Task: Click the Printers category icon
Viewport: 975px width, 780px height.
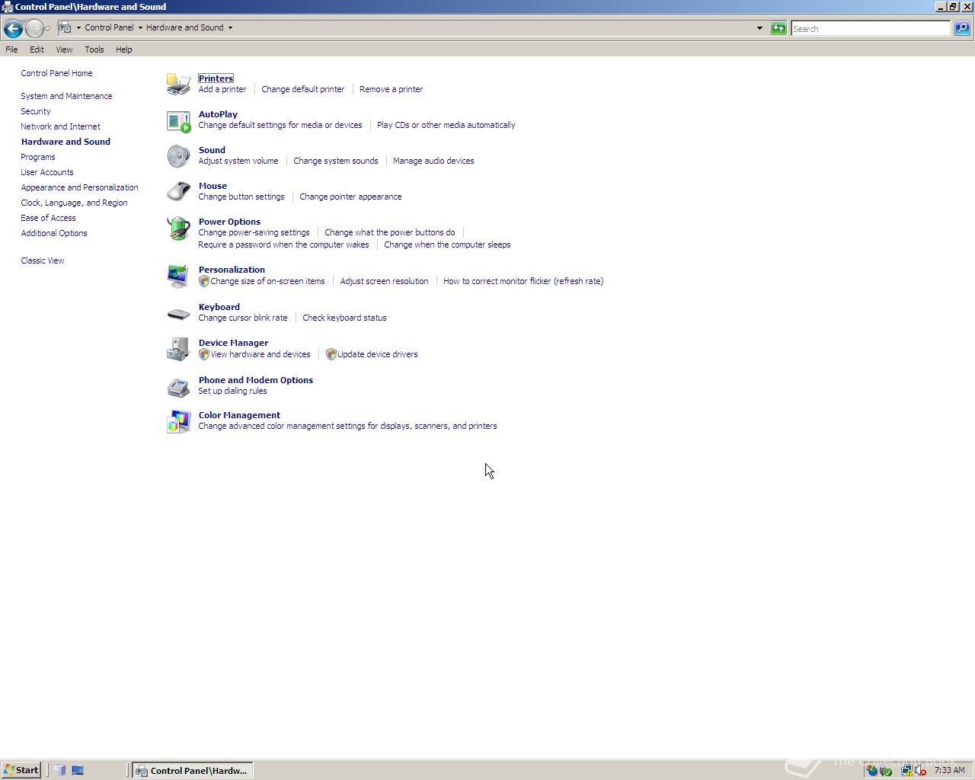Action: (178, 84)
